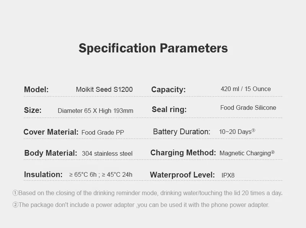Click the Food Grade PP value
The height and width of the screenshot is (228, 306).
[103, 132]
